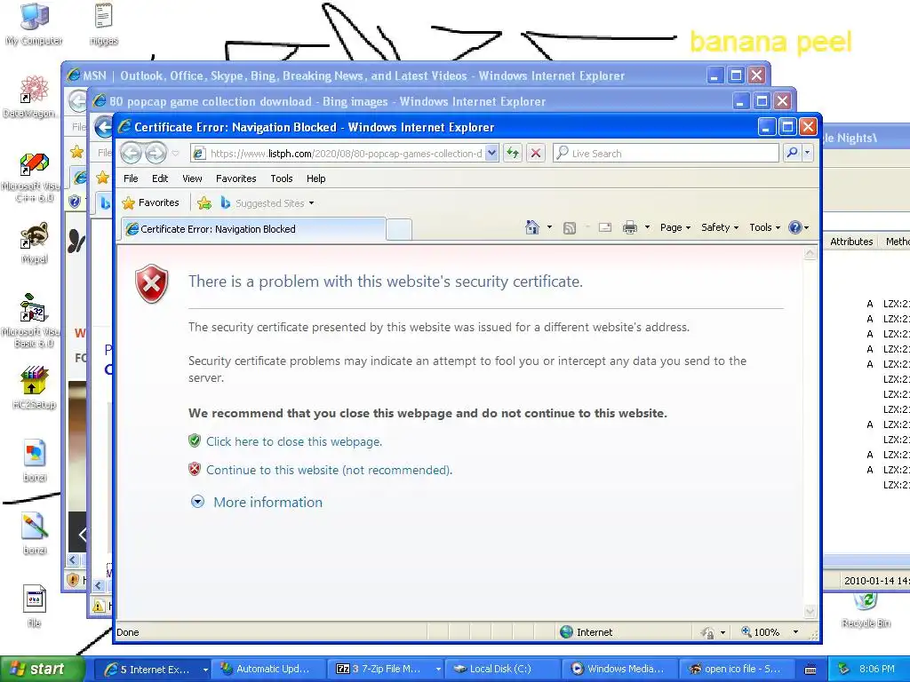
Task: Expand the Home button dropdown arrow
Action: tap(549, 227)
